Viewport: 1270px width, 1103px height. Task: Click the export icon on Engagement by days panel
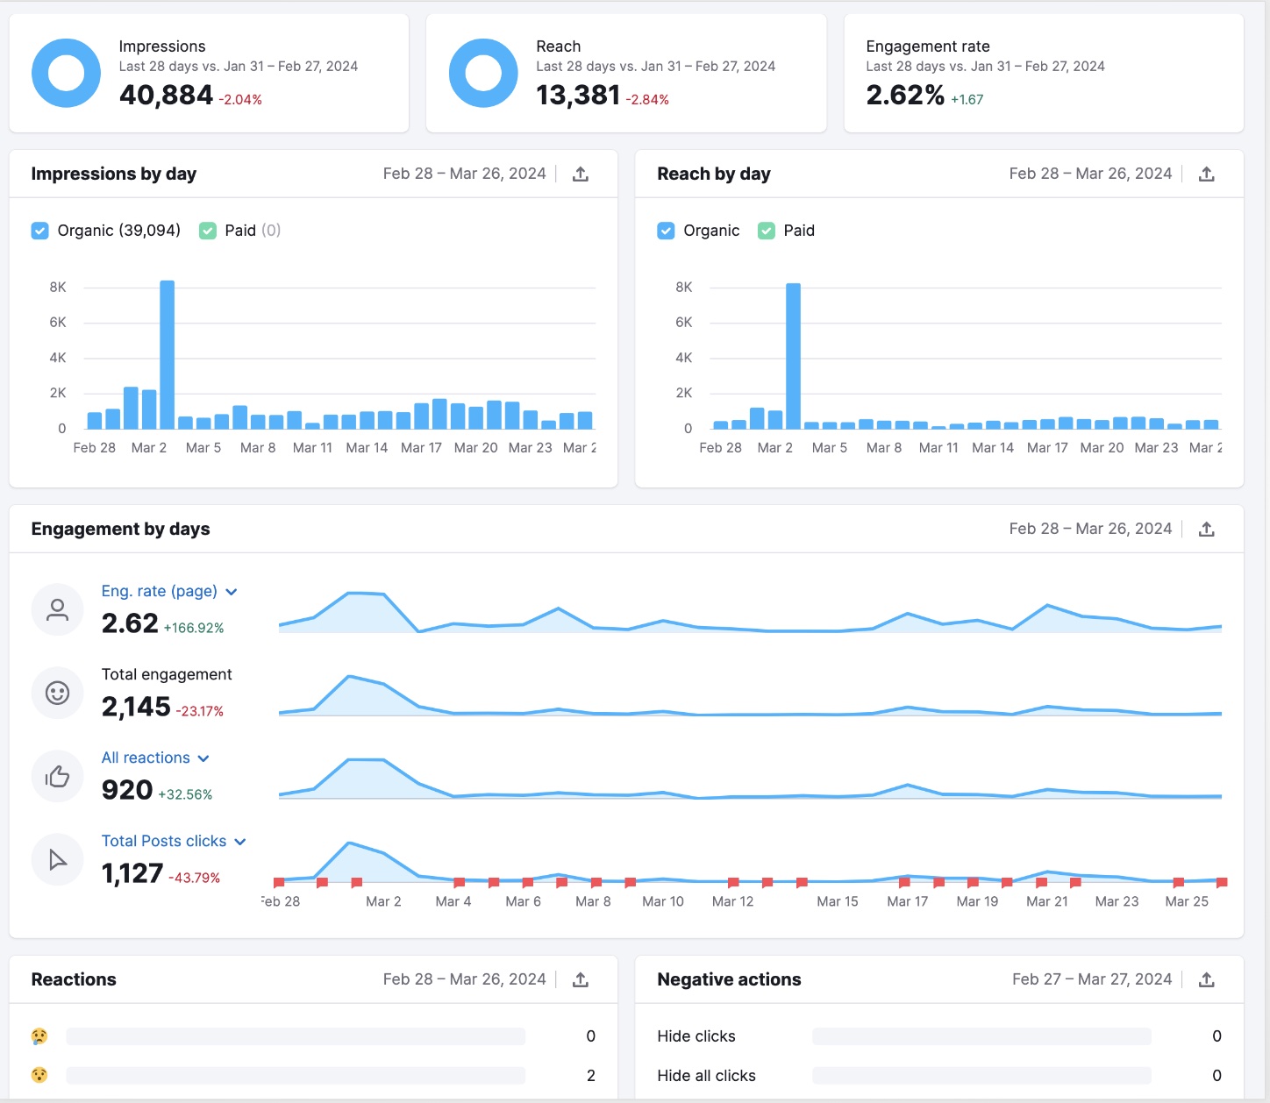click(1207, 529)
